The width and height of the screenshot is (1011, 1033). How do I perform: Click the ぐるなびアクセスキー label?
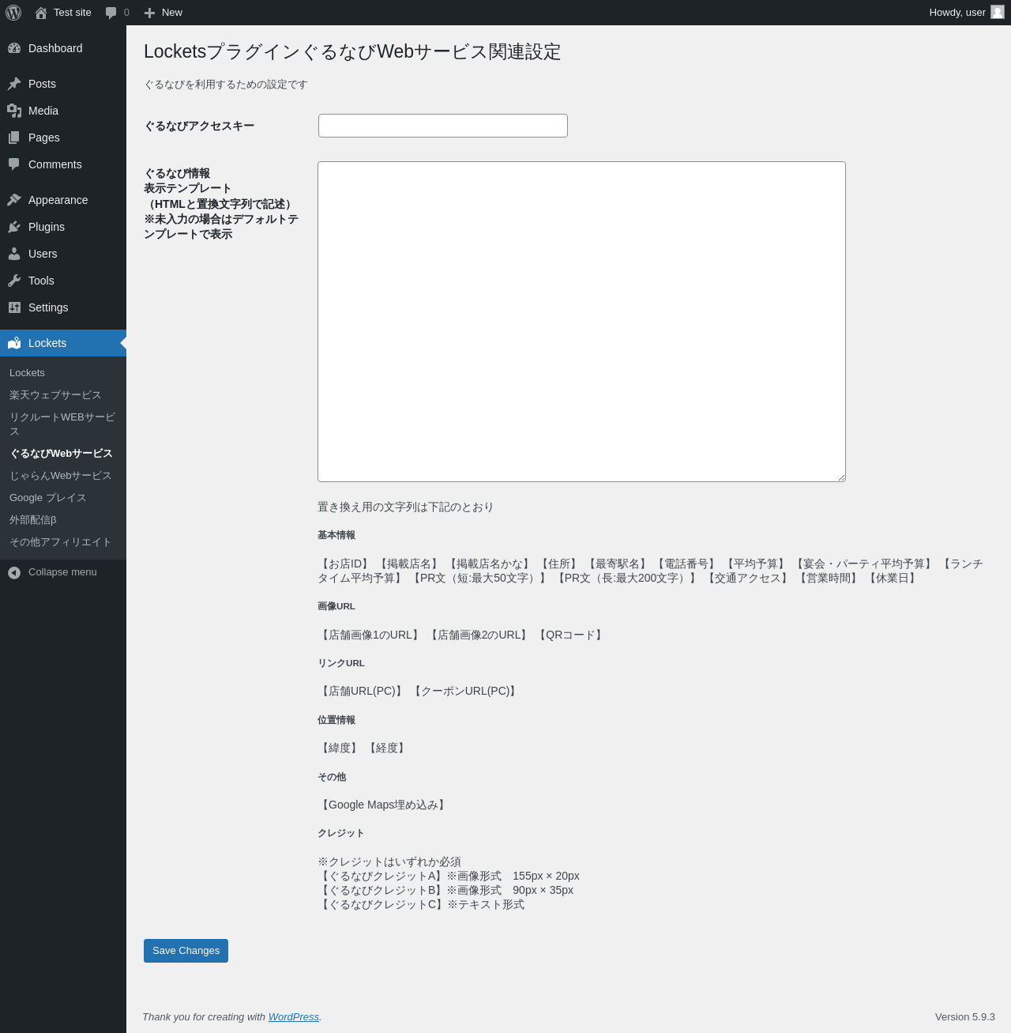(x=199, y=126)
